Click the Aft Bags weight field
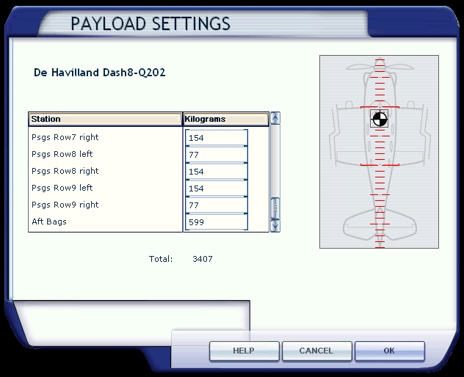Screen dimensions: 464x377 [x=216, y=222]
